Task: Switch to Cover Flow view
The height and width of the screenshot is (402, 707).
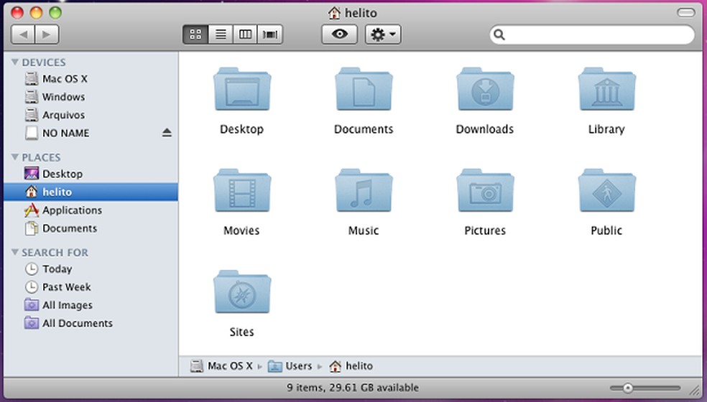Action: (270, 34)
